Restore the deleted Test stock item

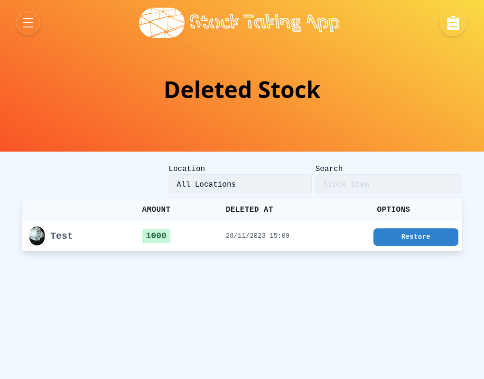pyautogui.click(x=416, y=237)
